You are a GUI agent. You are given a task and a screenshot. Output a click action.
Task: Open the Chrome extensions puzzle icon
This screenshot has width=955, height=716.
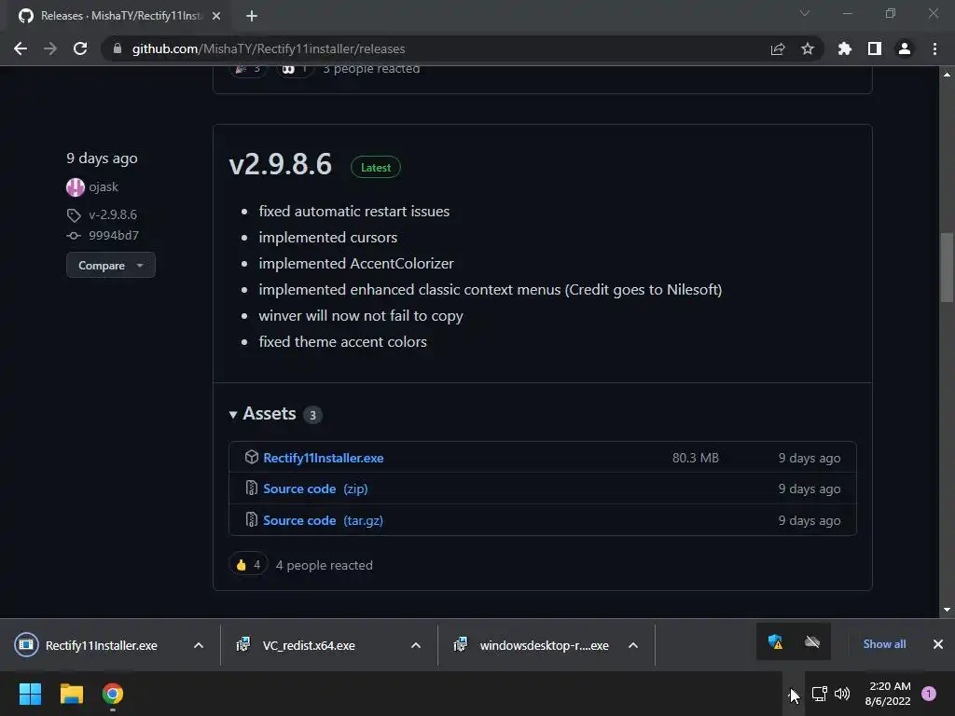click(x=845, y=48)
